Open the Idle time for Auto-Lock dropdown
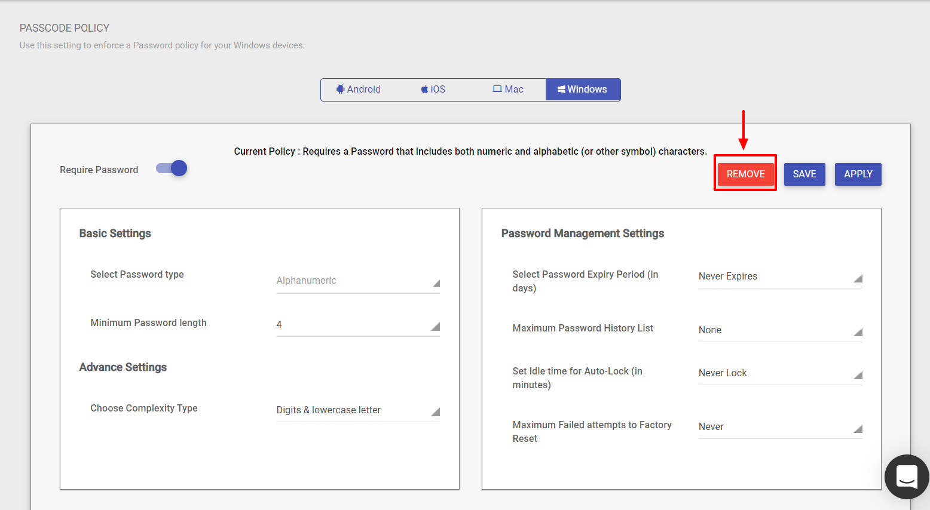 (x=779, y=373)
